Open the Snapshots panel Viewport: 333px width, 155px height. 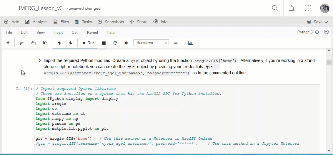[111, 22]
